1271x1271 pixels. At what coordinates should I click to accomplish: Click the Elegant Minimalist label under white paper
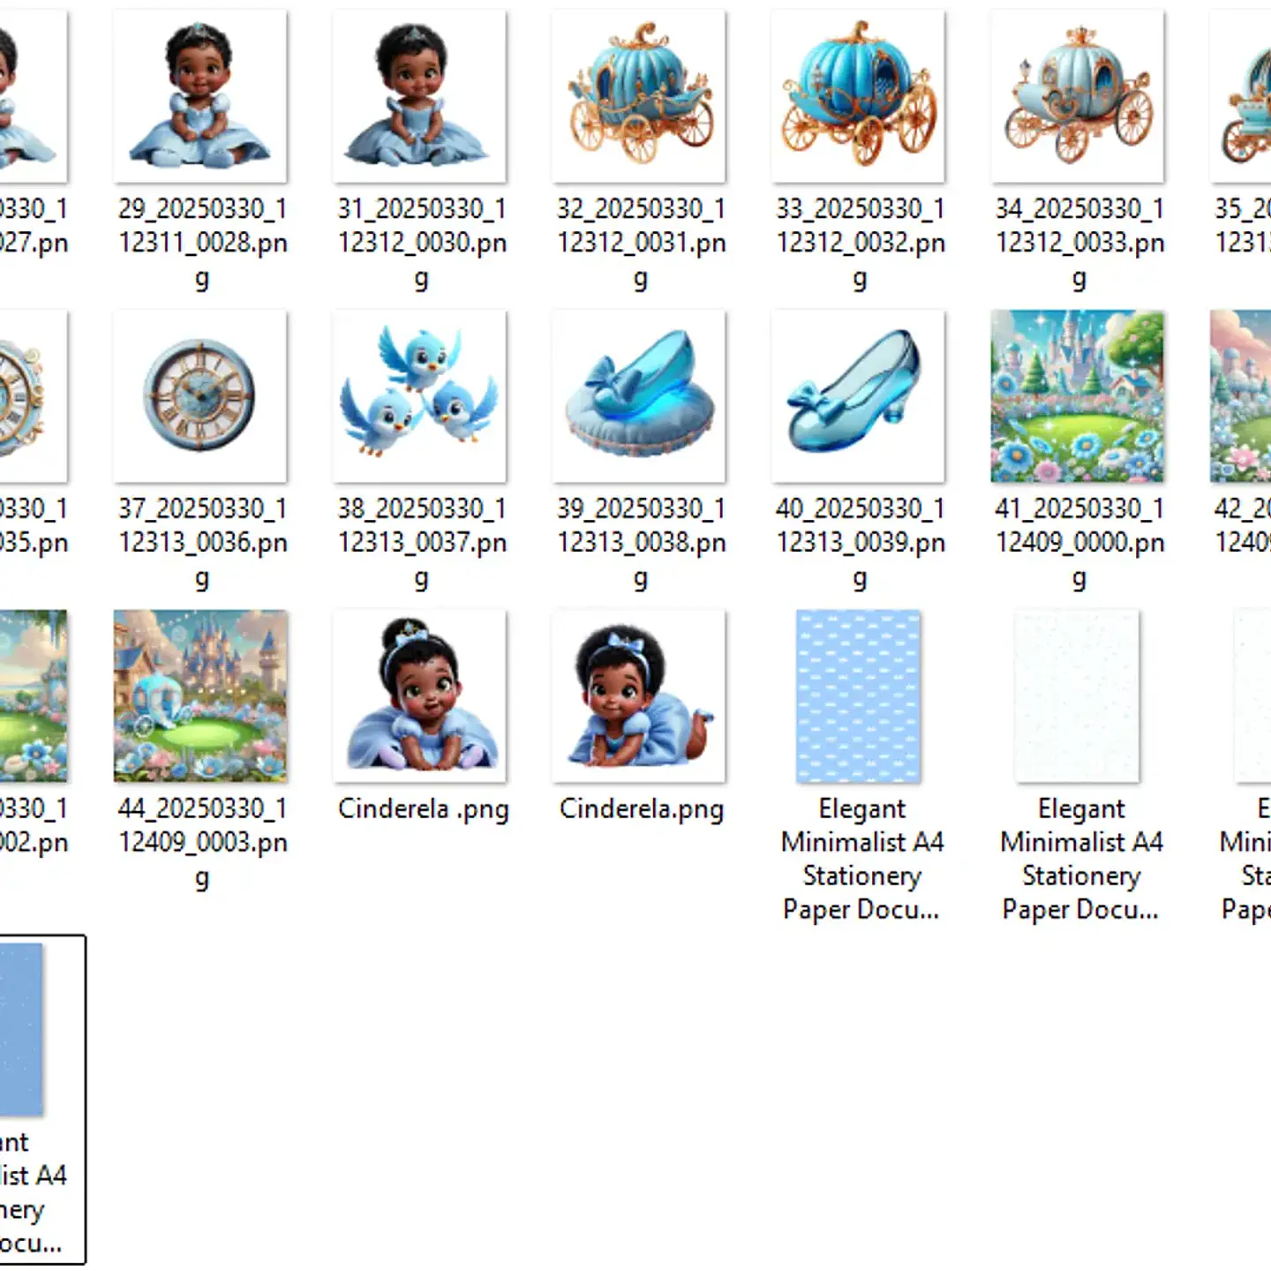tap(1081, 859)
